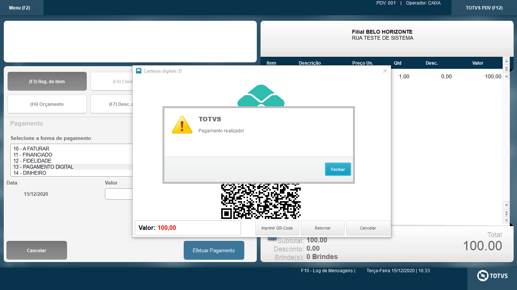Click the Total 100.00 amount
Viewport: 517px width, 290px height.
pyautogui.click(x=483, y=246)
